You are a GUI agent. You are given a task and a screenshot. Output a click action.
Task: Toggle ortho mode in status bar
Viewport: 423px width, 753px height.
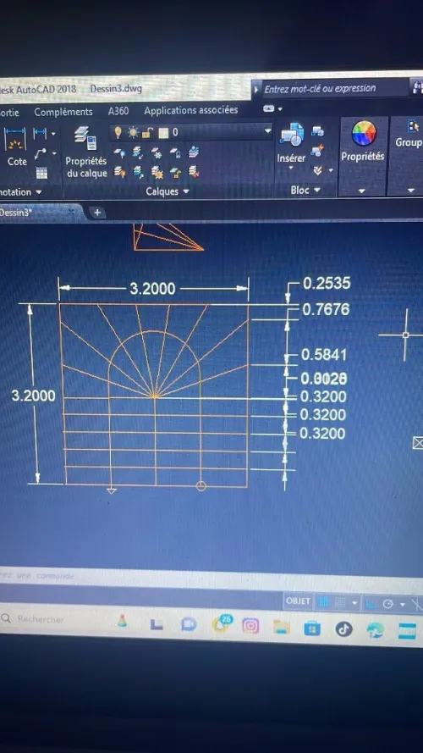(371, 603)
